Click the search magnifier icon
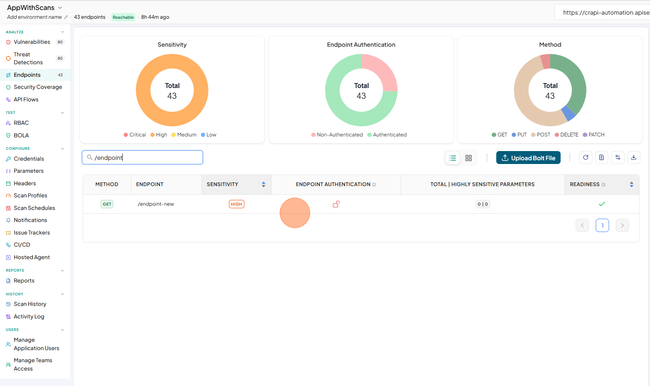Viewport: 650px width, 386px height. tap(89, 157)
